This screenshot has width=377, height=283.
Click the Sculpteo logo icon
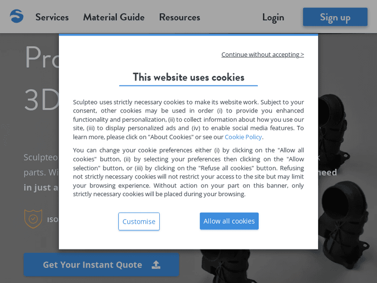[x=17, y=17]
